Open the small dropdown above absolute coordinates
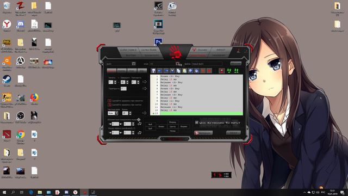The image size is (348, 196). tap(113, 113)
